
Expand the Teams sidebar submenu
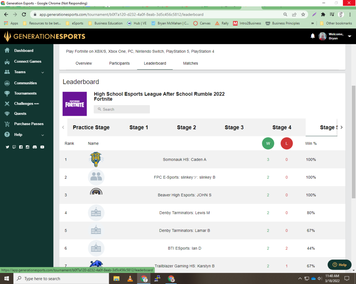click(x=42, y=72)
